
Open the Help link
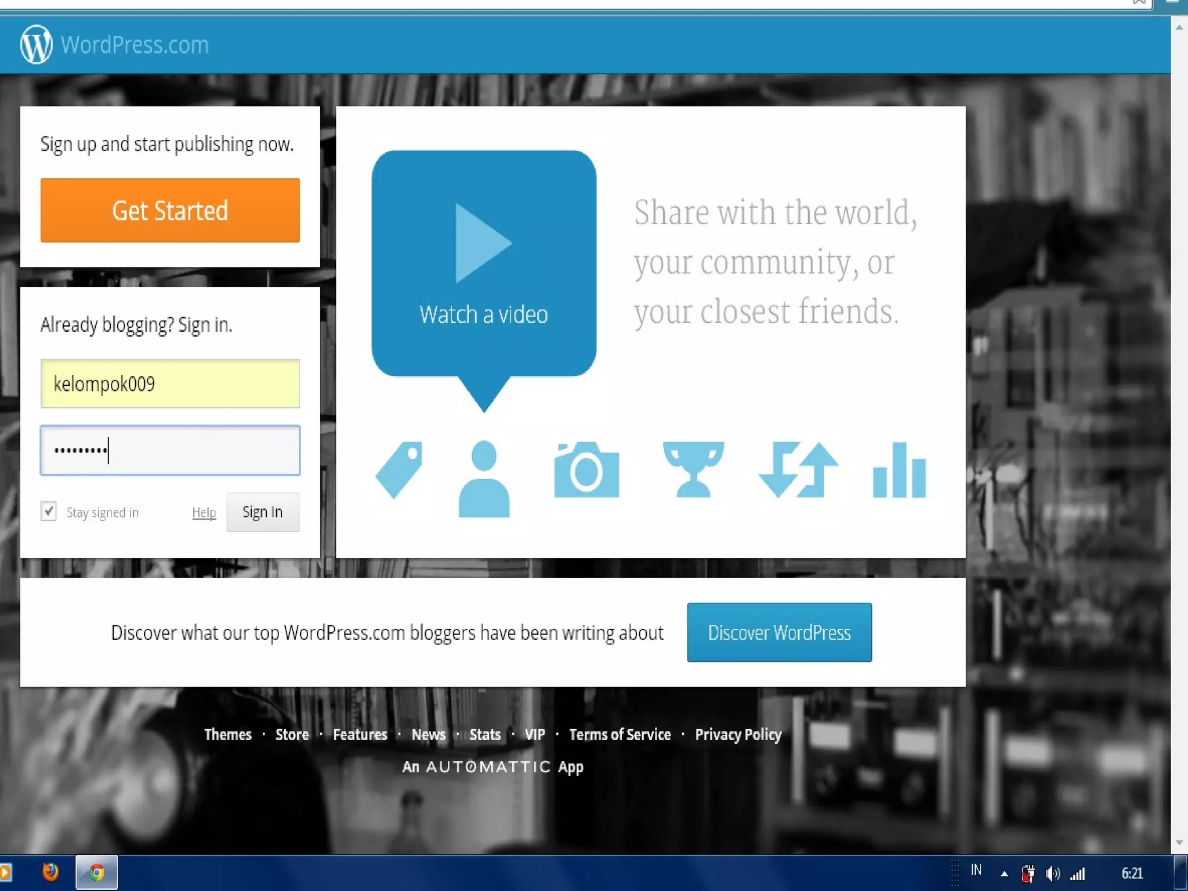click(x=204, y=512)
